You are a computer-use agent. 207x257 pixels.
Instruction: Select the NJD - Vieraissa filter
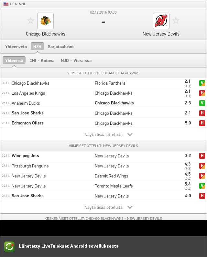click(x=76, y=60)
